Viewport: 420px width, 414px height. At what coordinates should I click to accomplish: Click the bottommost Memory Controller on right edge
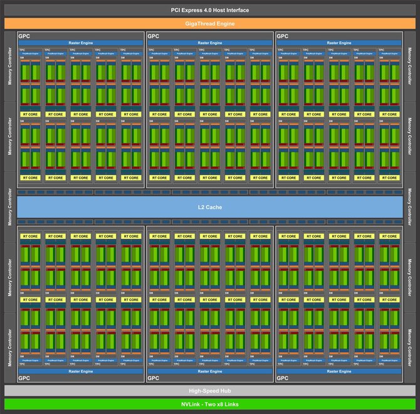click(409, 348)
